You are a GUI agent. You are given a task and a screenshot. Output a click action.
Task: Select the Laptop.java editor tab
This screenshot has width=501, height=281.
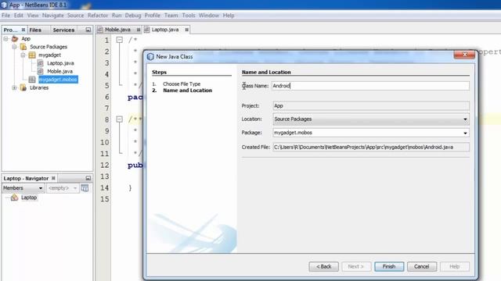coord(165,30)
